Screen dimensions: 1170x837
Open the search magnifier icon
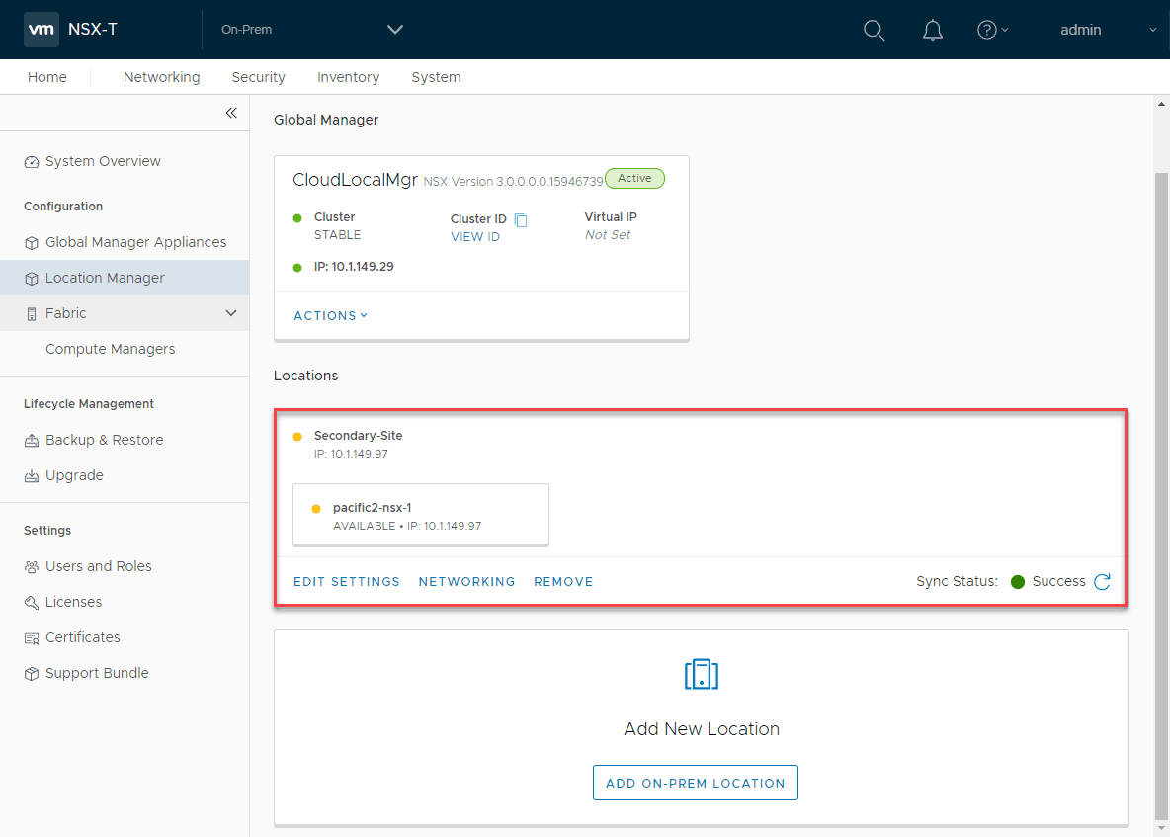click(x=874, y=30)
